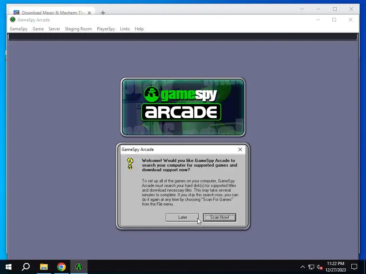Image resolution: width=366 pixels, height=274 pixels.
Task: Open File Explorer from the taskbar
Action: tap(44, 267)
